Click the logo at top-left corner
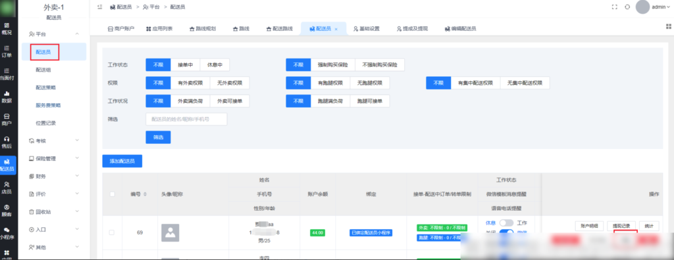Image resolution: width=674 pixels, height=260 pixels. click(x=8, y=9)
